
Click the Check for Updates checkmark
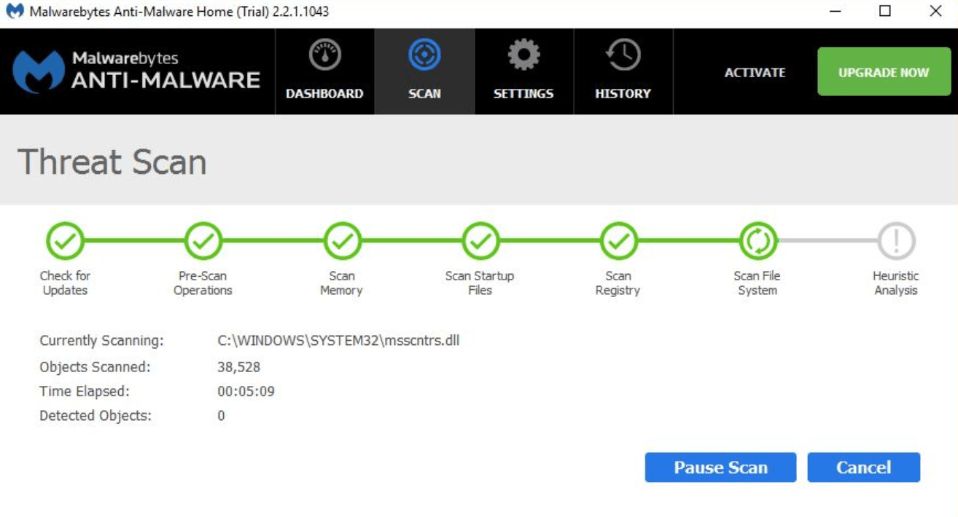65,241
